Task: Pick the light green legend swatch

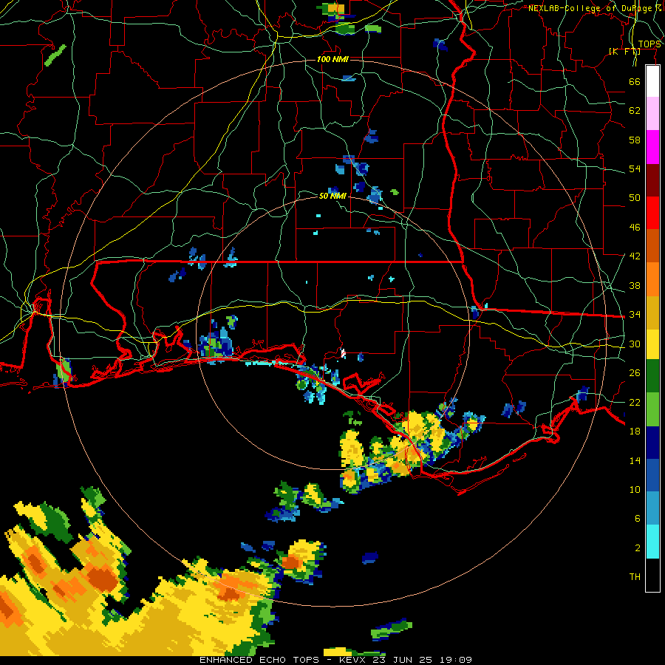Action: coord(652,409)
